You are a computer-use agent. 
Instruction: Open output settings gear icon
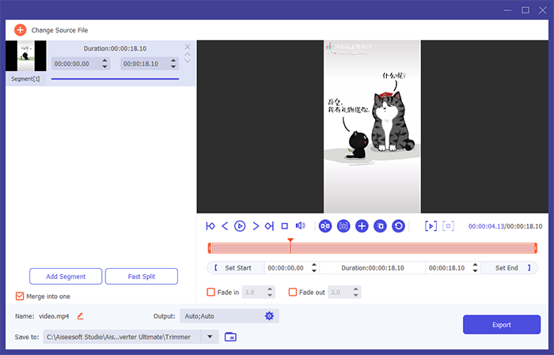269,315
